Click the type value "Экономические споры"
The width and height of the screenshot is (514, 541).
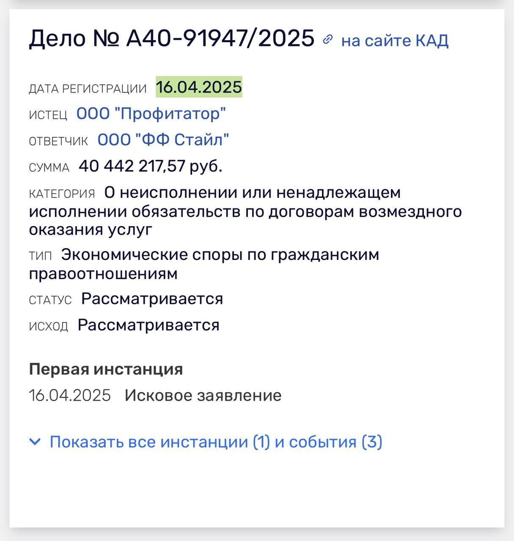220,255
